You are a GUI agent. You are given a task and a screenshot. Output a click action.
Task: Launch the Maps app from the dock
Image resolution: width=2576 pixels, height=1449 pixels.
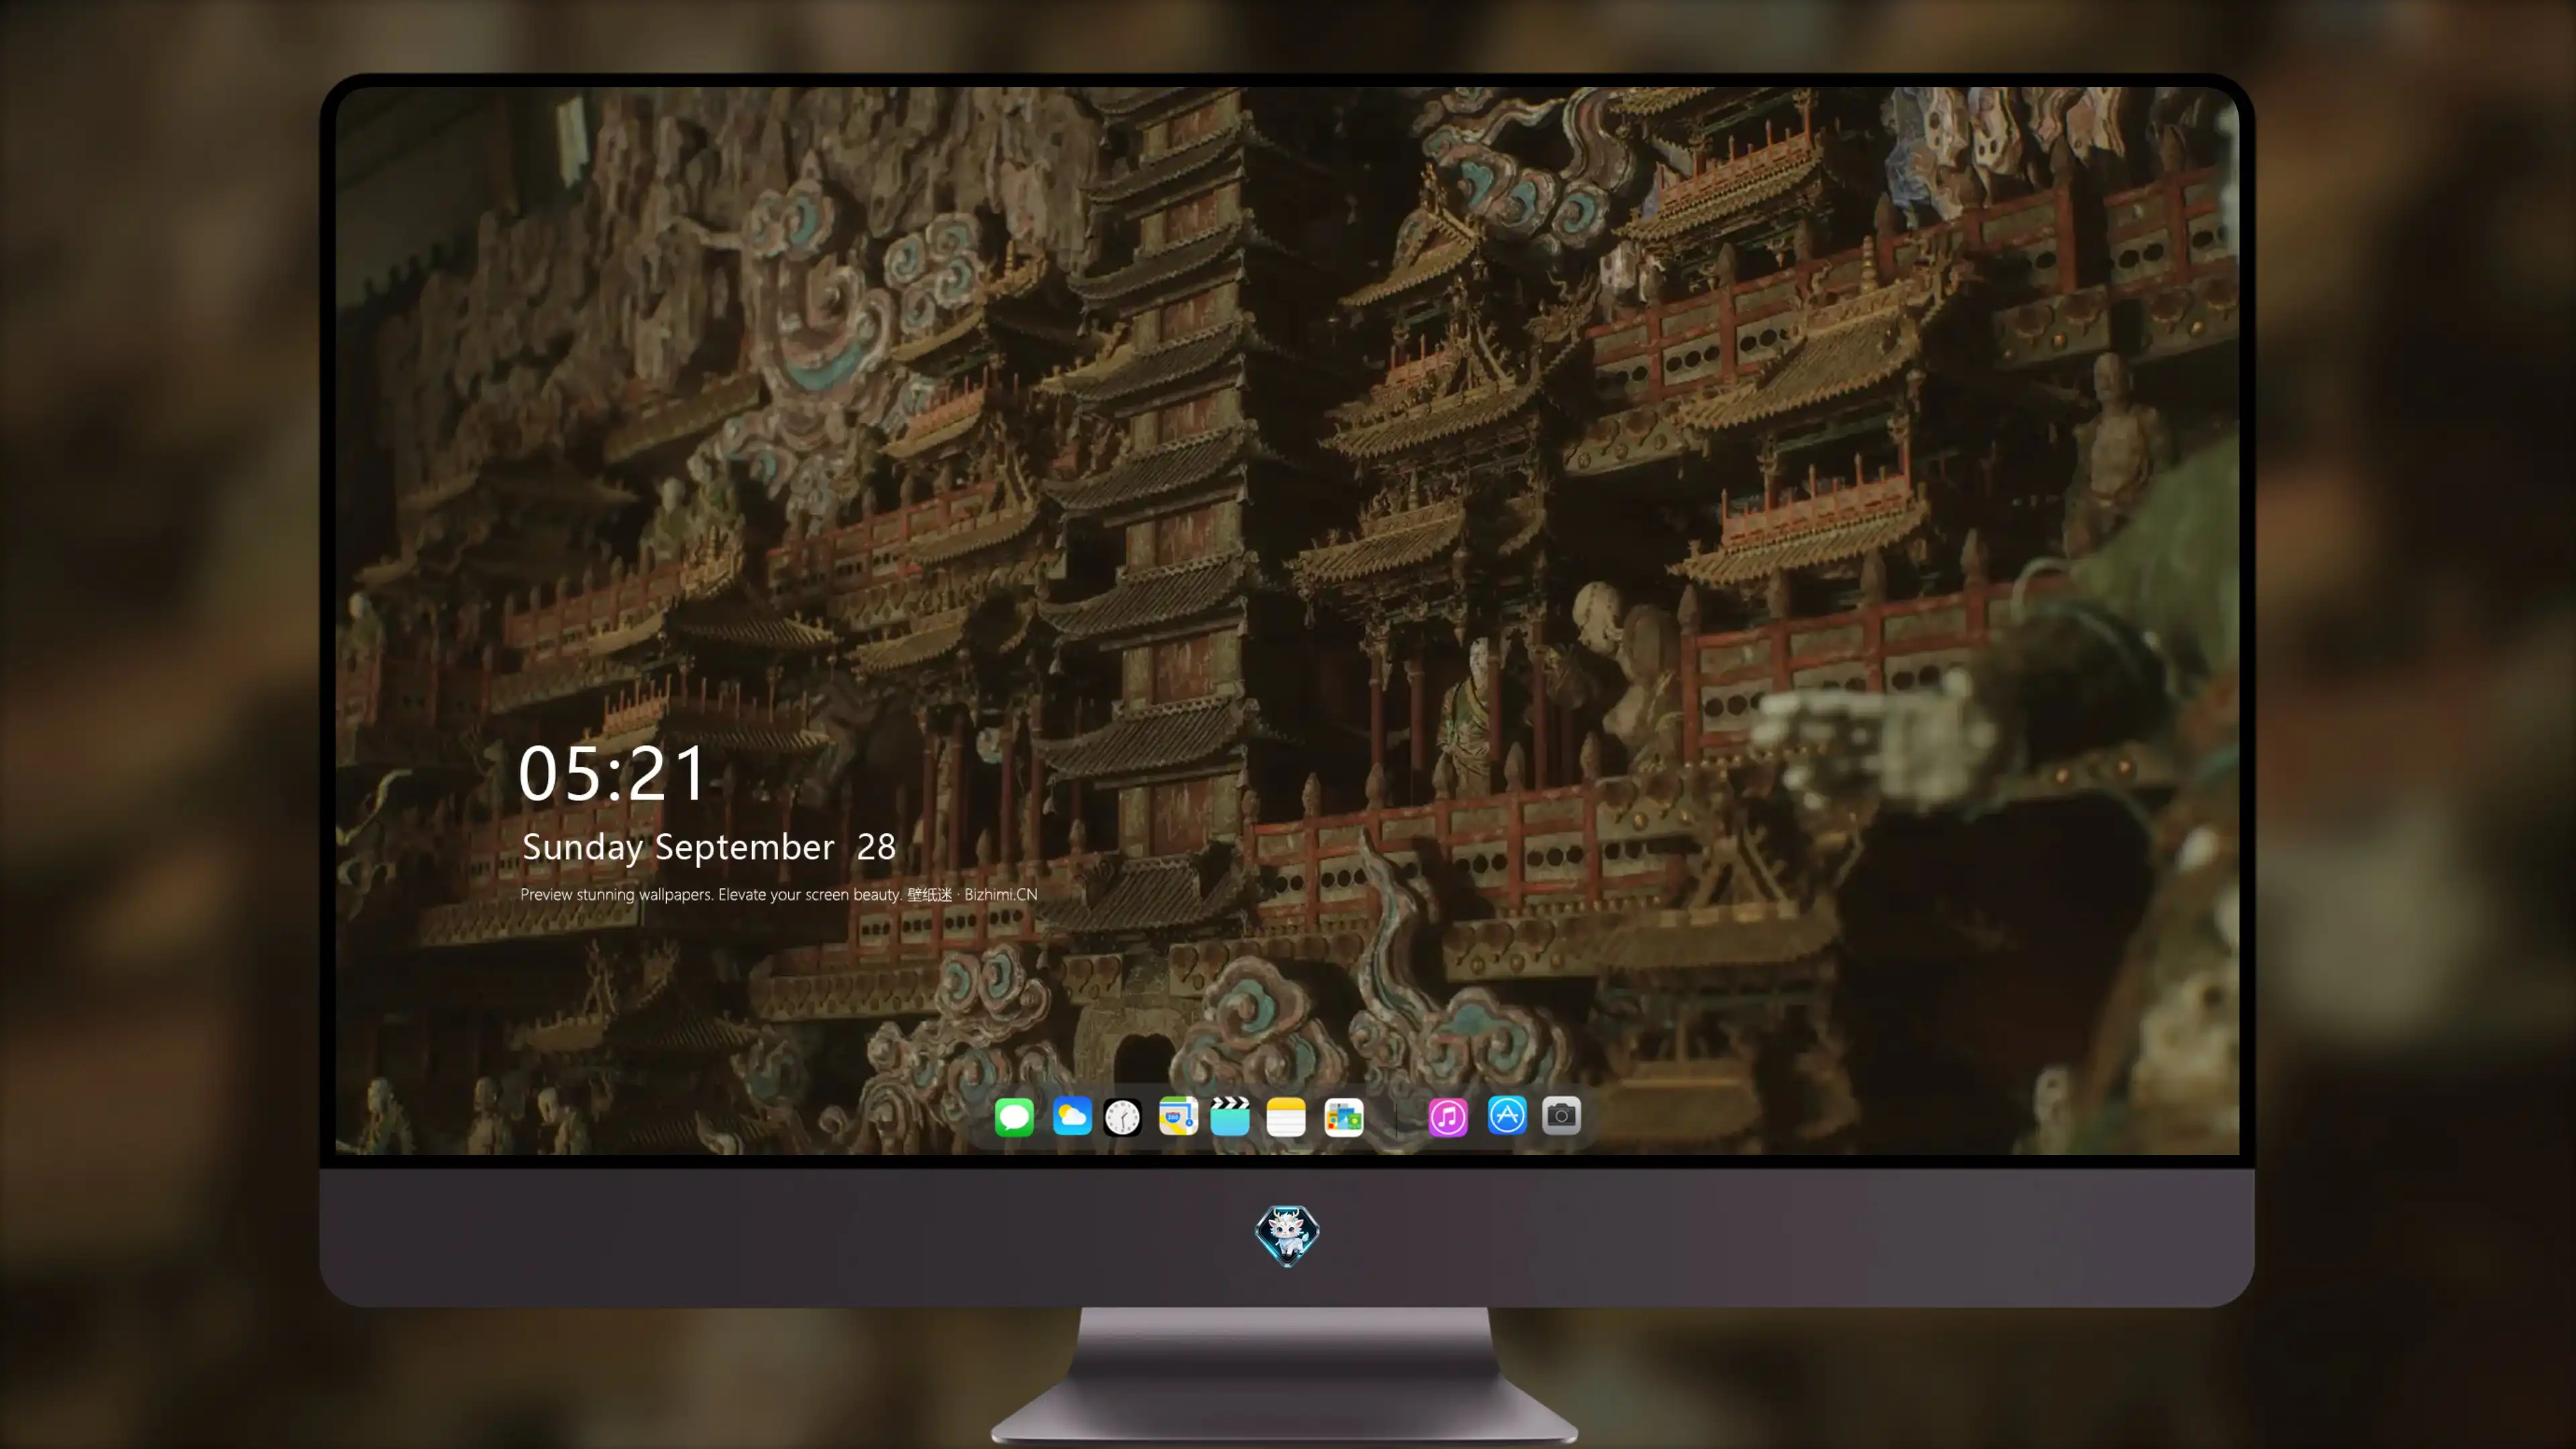click(1178, 1117)
